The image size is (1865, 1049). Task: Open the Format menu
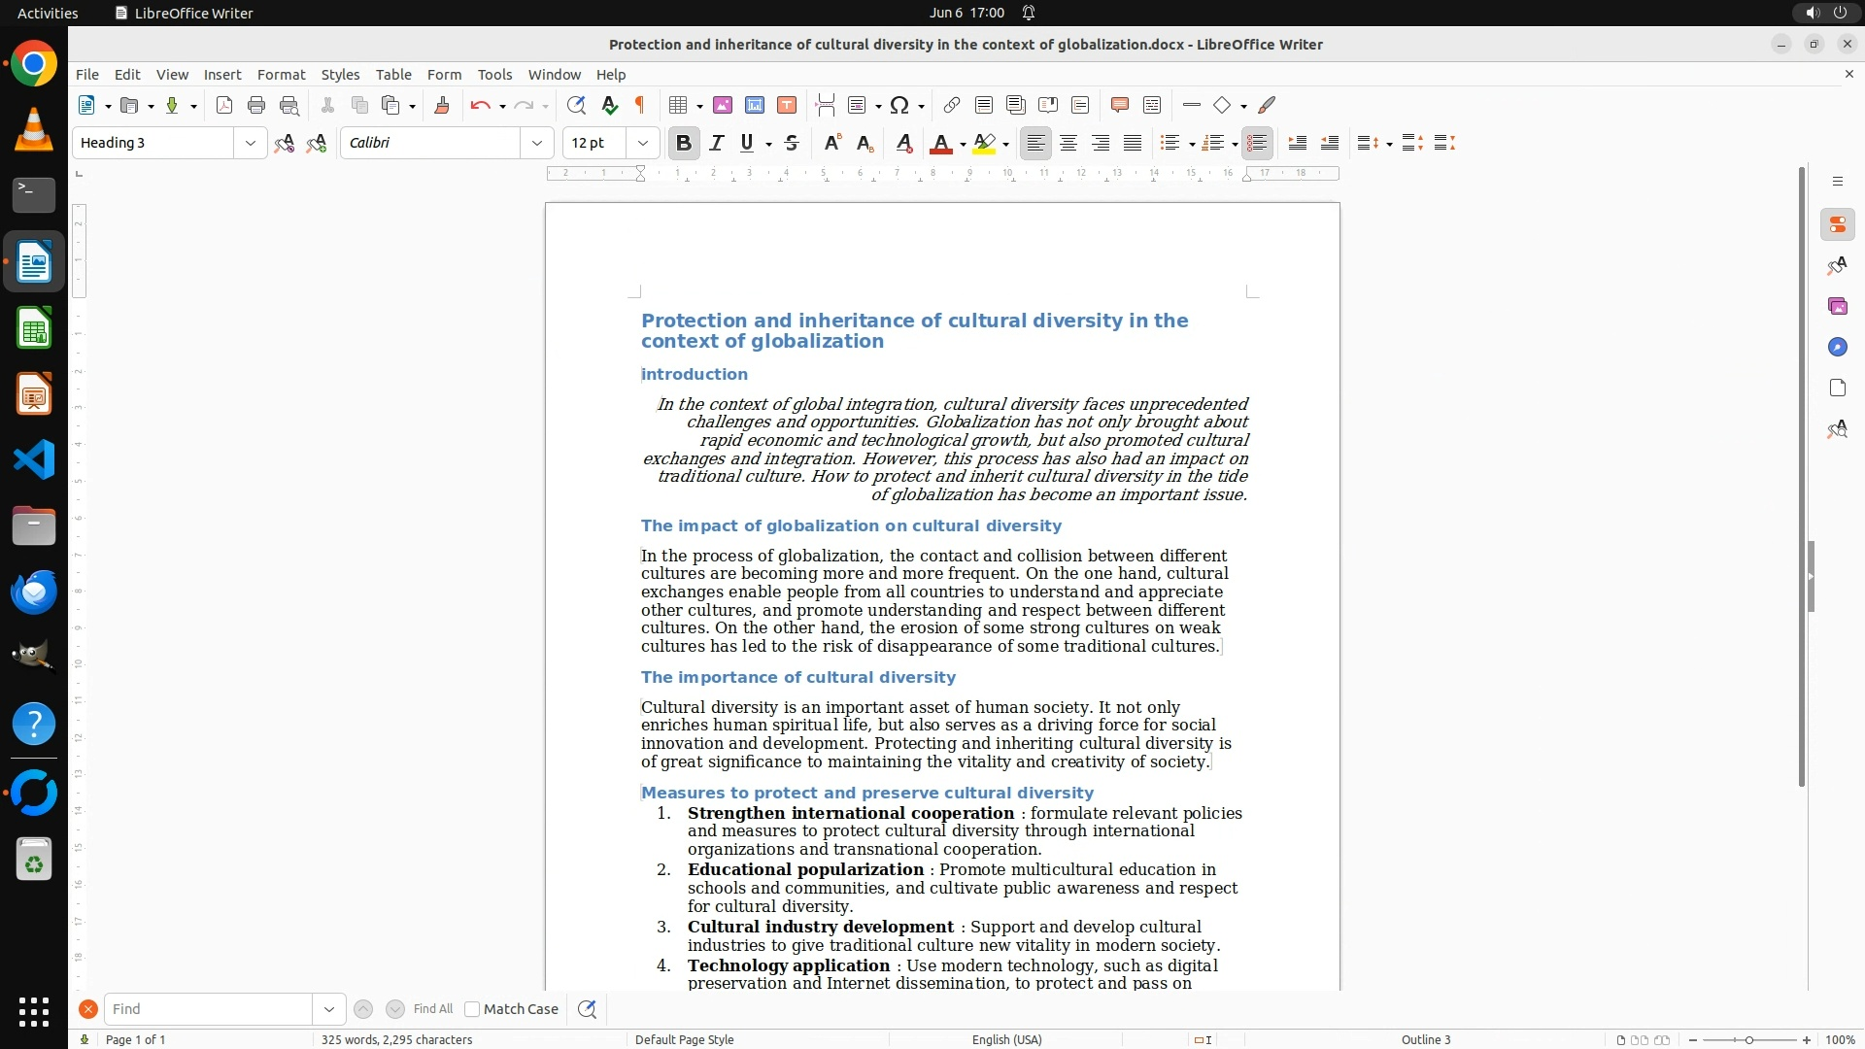[281, 74]
